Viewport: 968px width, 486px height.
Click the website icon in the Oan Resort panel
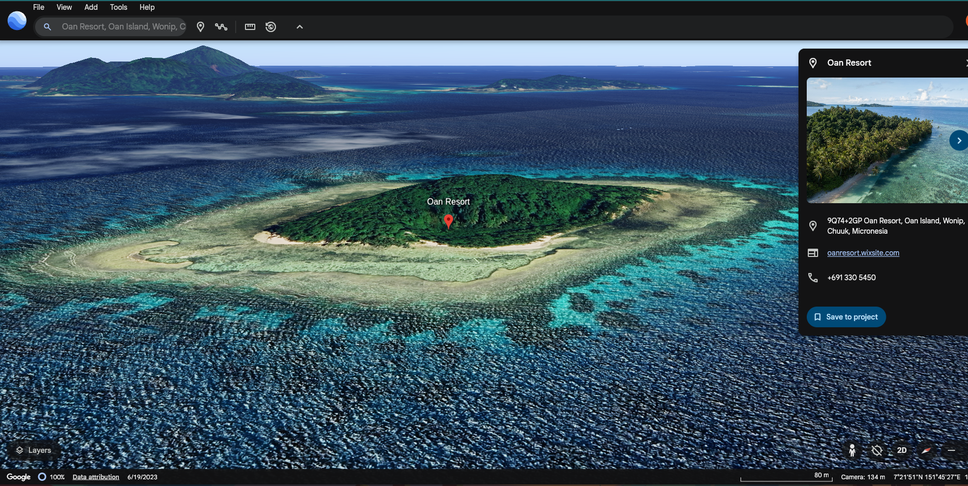814,253
